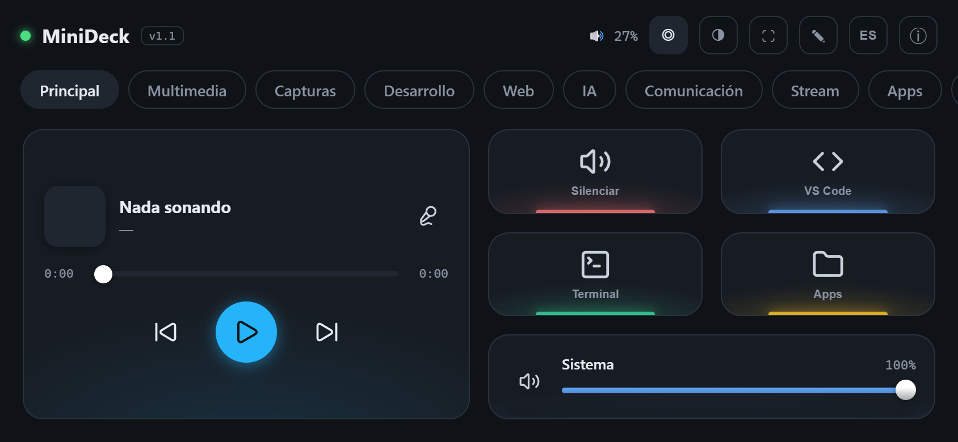
Task: Click the speaker icon beside 27% in header
Action: click(x=596, y=36)
